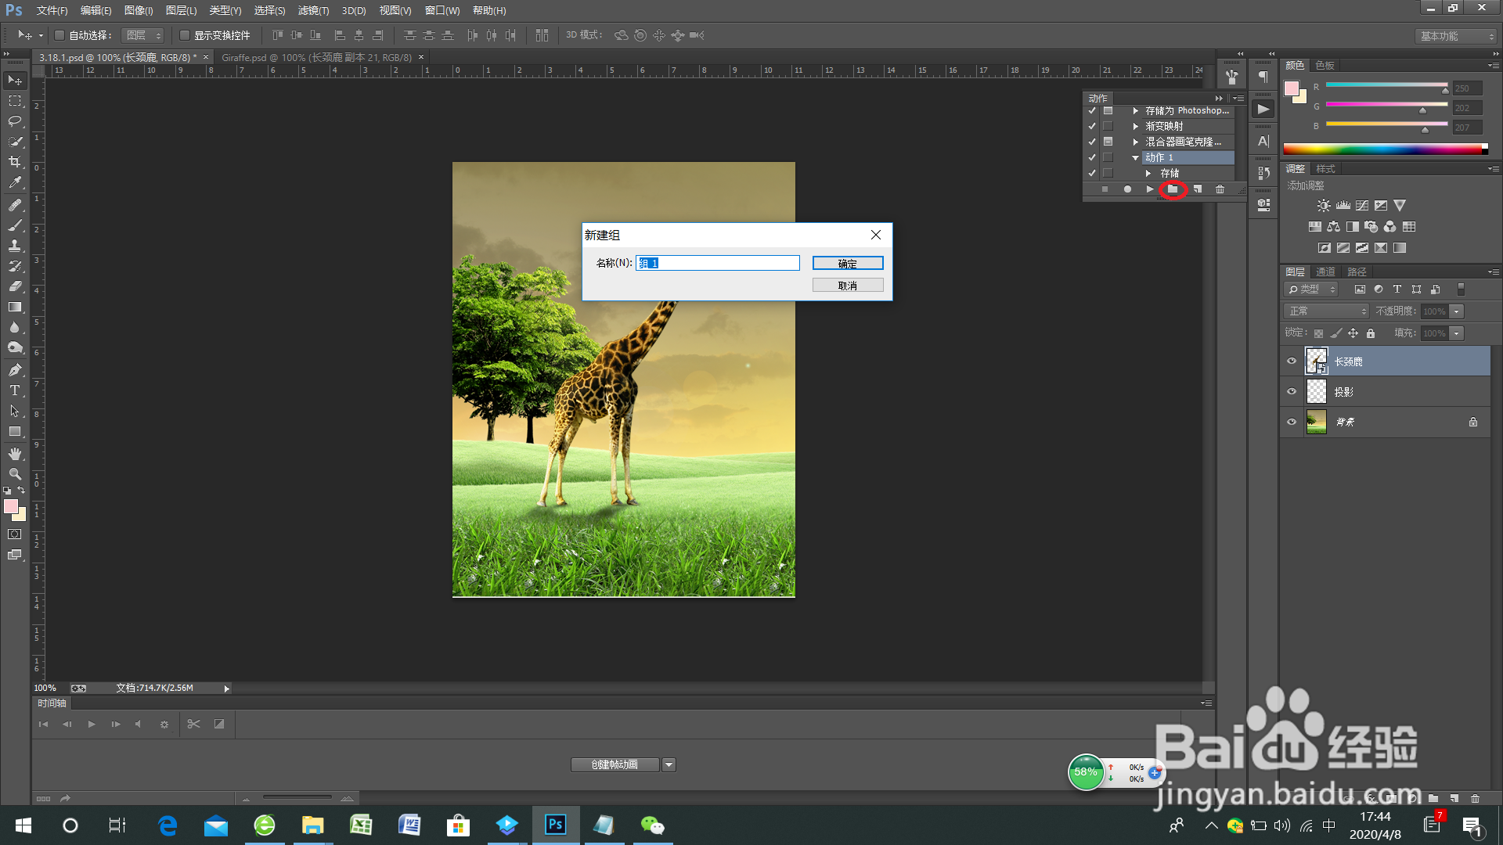The height and width of the screenshot is (845, 1503).
Task: Select the Crop tool
Action: point(15,162)
